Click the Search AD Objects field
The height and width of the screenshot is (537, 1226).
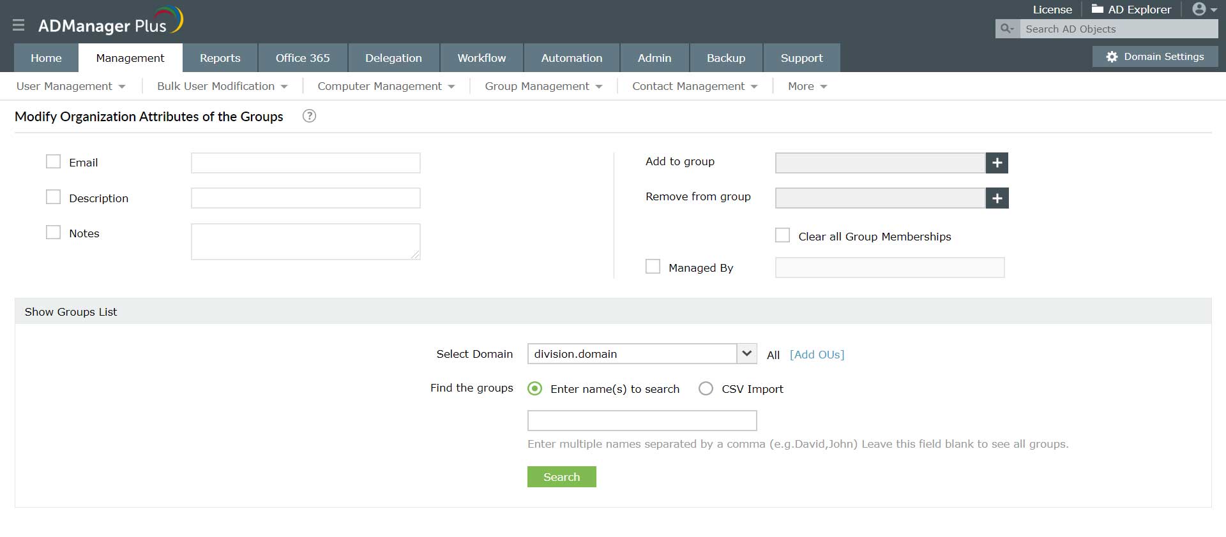pos(1119,29)
